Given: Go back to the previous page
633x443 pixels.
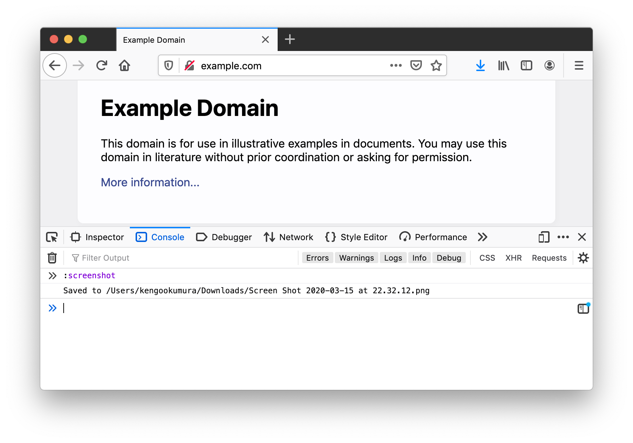Looking at the screenshot, I should tap(55, 65).
